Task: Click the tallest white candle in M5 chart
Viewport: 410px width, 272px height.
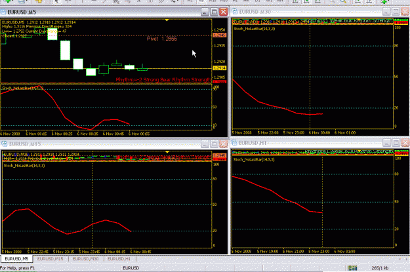Action: tap(66, 50)
